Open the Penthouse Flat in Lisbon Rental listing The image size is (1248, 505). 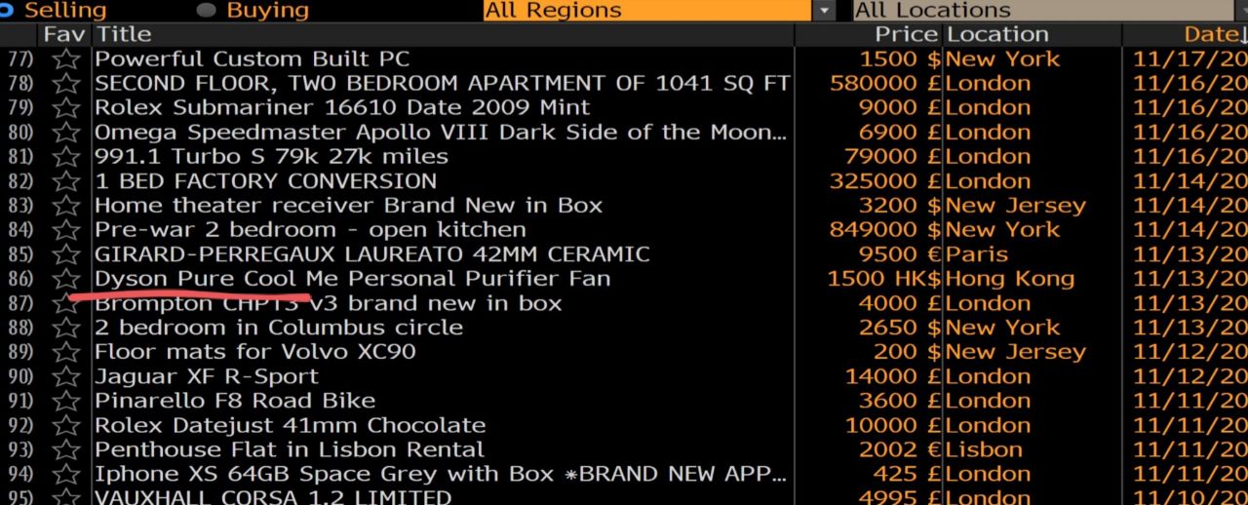point(289,449)
